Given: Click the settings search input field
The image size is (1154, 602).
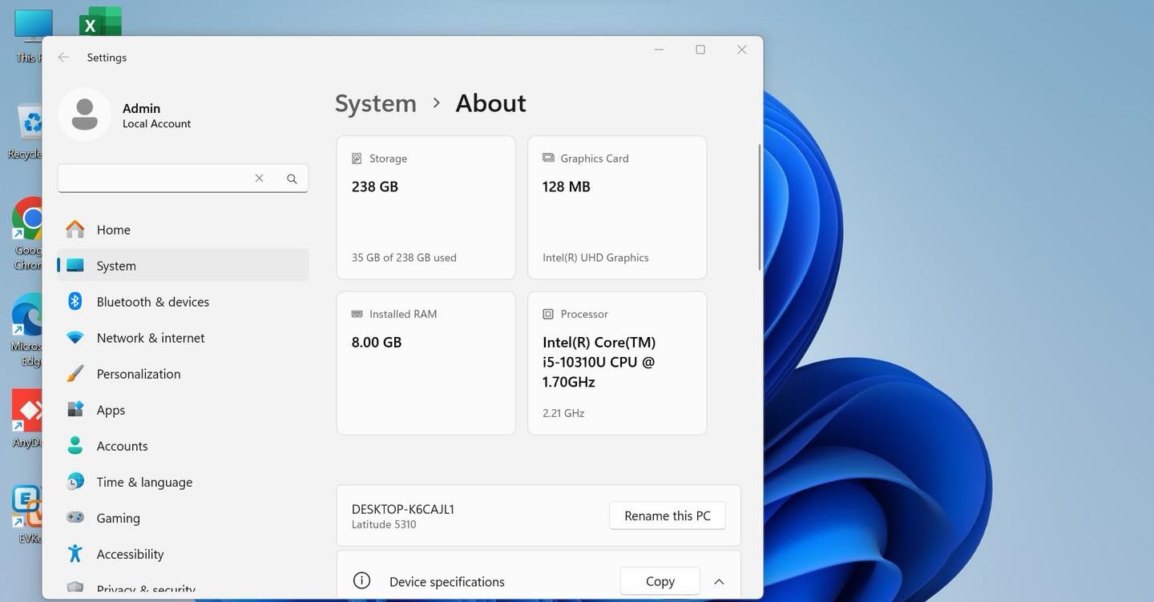Looking at the screenshot, I should pyautogui.click(x=152, y=179).
